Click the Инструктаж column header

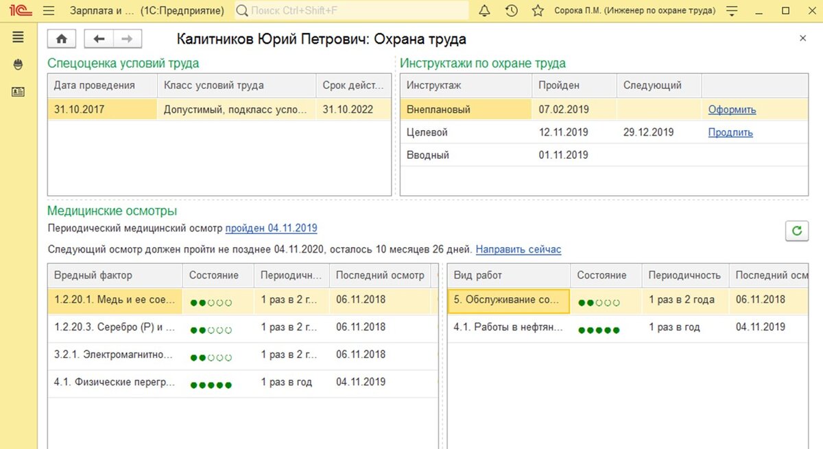tap(466, 86)
